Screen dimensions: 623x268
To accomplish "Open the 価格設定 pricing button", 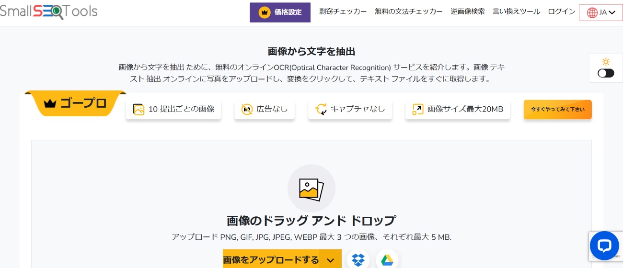I will coord(280,12).
